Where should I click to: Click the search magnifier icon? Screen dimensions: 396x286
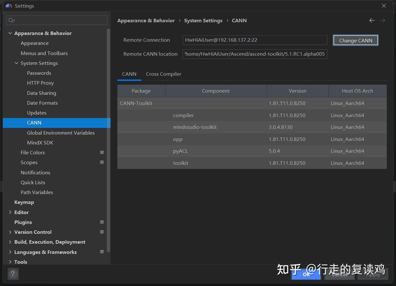coord(11,20)
